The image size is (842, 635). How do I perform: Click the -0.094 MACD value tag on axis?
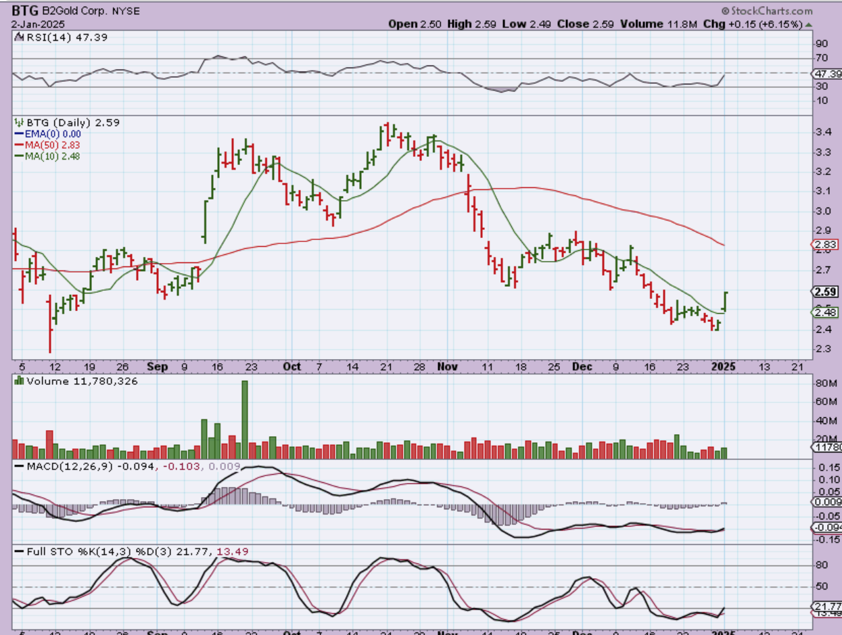(827, 529)
